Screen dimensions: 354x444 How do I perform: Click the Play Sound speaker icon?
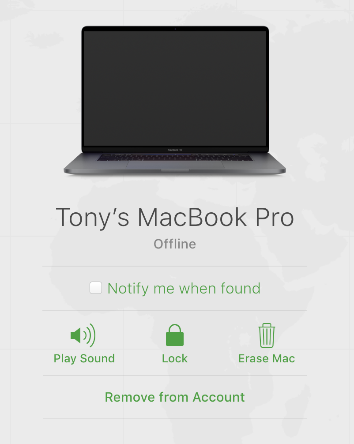pos(83,335)
